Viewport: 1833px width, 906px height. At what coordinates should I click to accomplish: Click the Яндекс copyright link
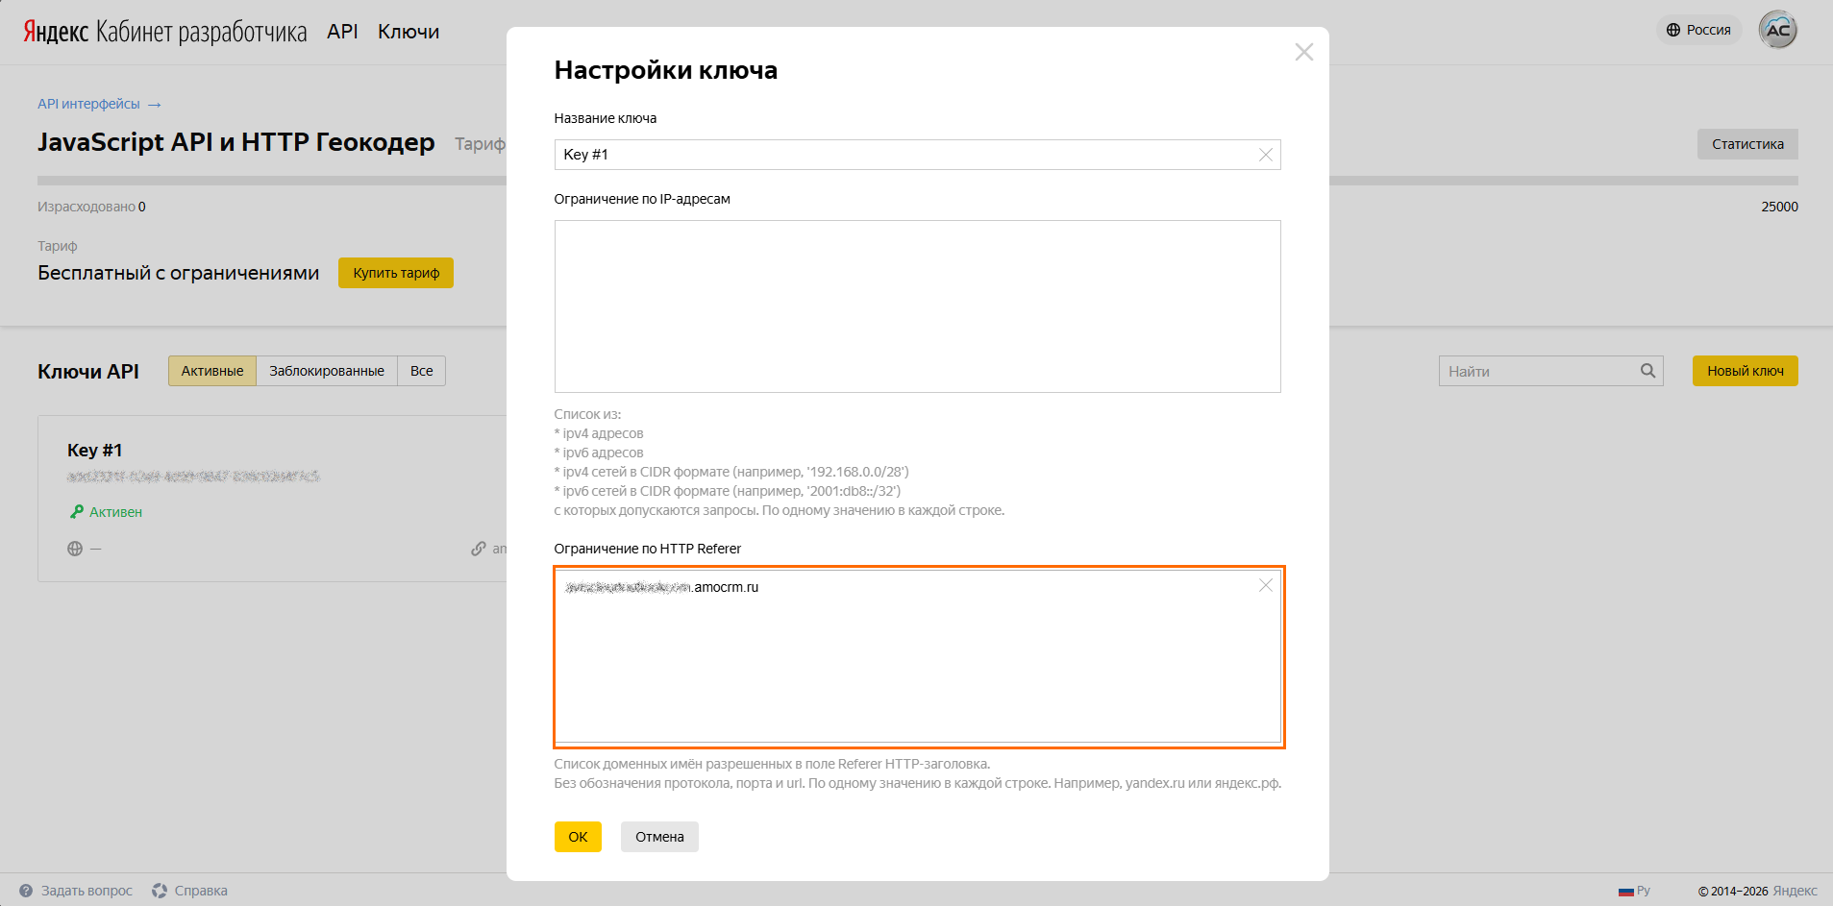coord(1795,891)
